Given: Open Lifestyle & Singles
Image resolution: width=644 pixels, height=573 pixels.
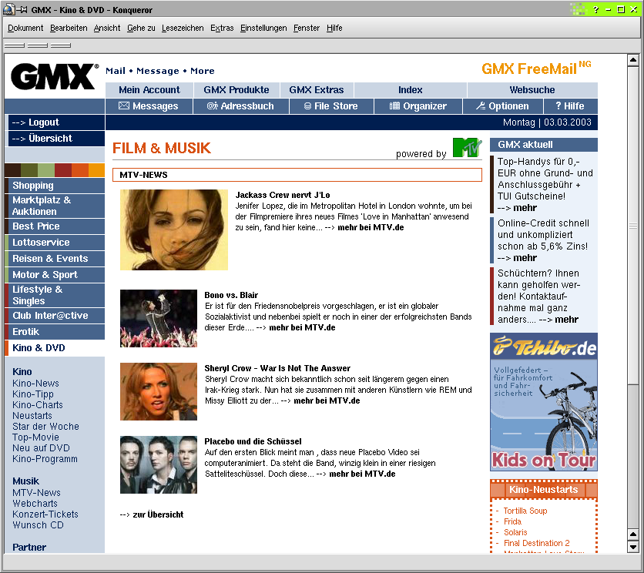Looking at the screenshot, I should (x=55, y=295).
